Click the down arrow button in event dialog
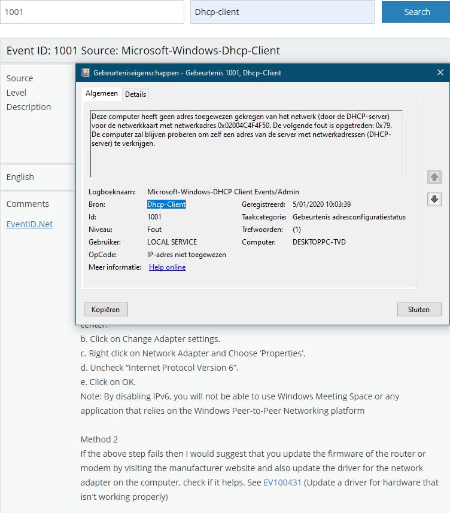Viewport: 450px width, 513px height. pyautogui.click(x=434, y=199)
